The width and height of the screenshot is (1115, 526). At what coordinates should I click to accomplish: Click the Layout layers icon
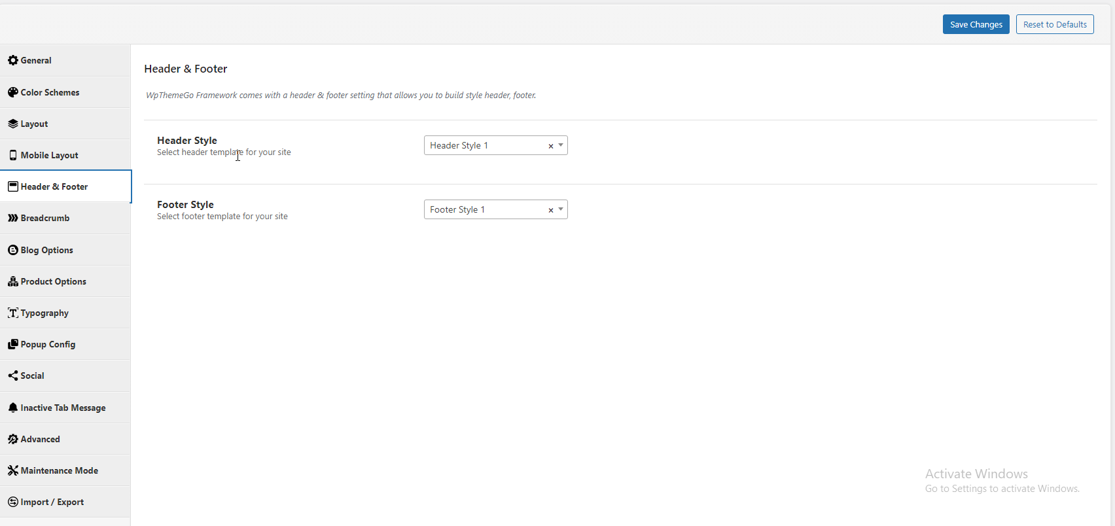12,124
